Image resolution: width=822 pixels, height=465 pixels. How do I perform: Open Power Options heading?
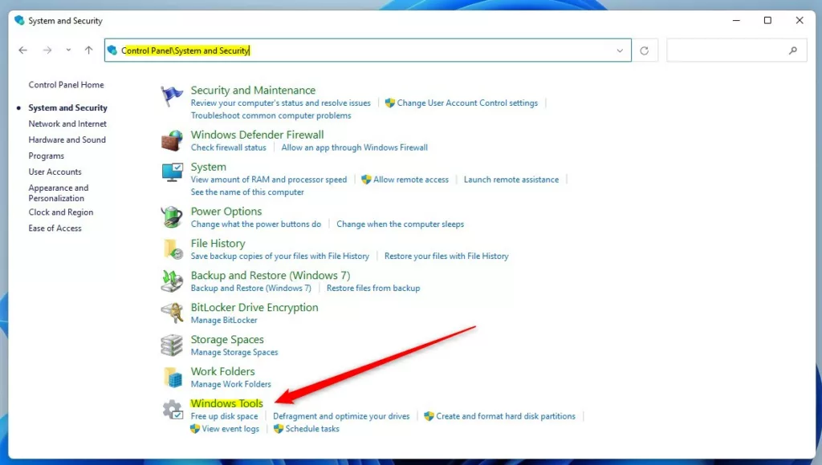(x=226, y=211)
